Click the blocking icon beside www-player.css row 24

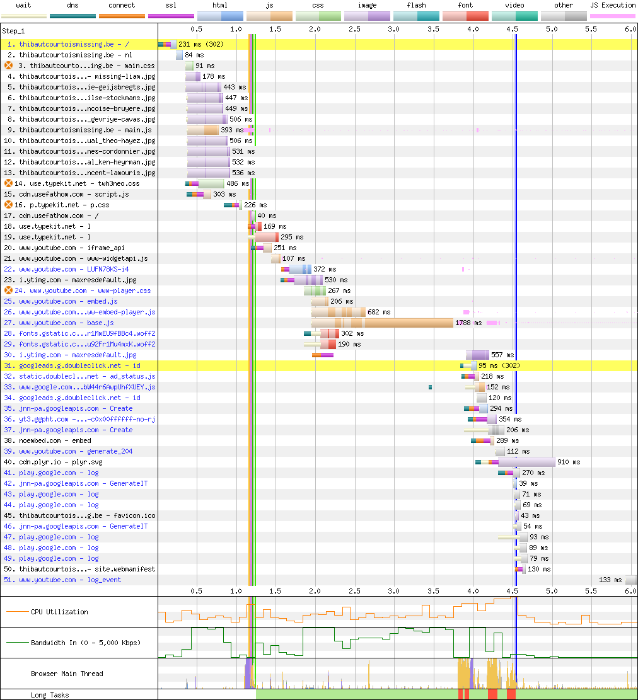[8, 290]
